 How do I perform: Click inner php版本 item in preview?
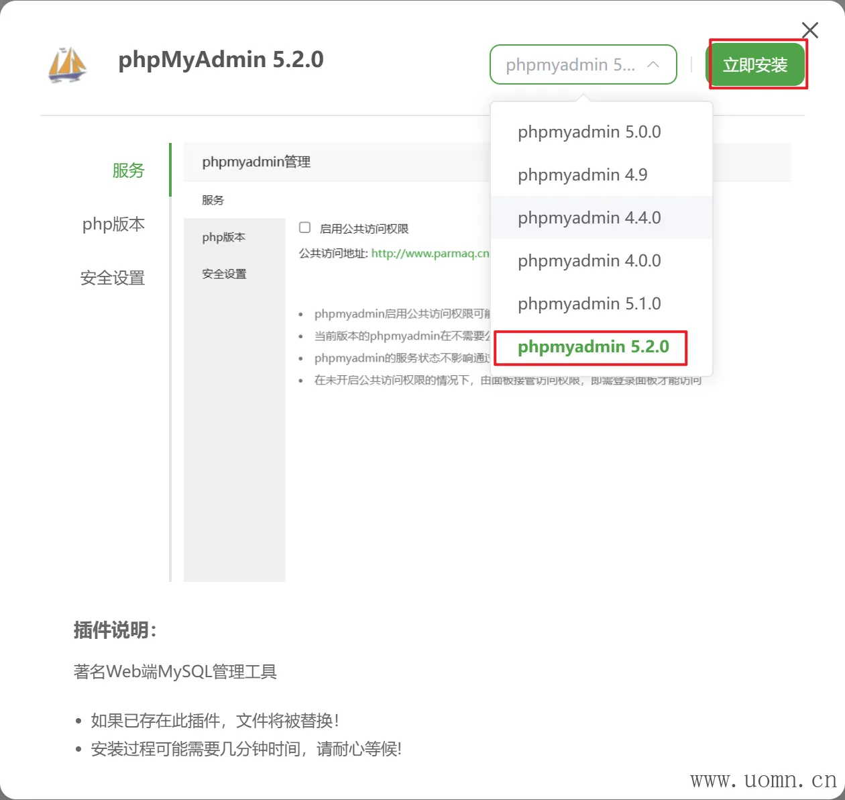(x=224, y=237)
